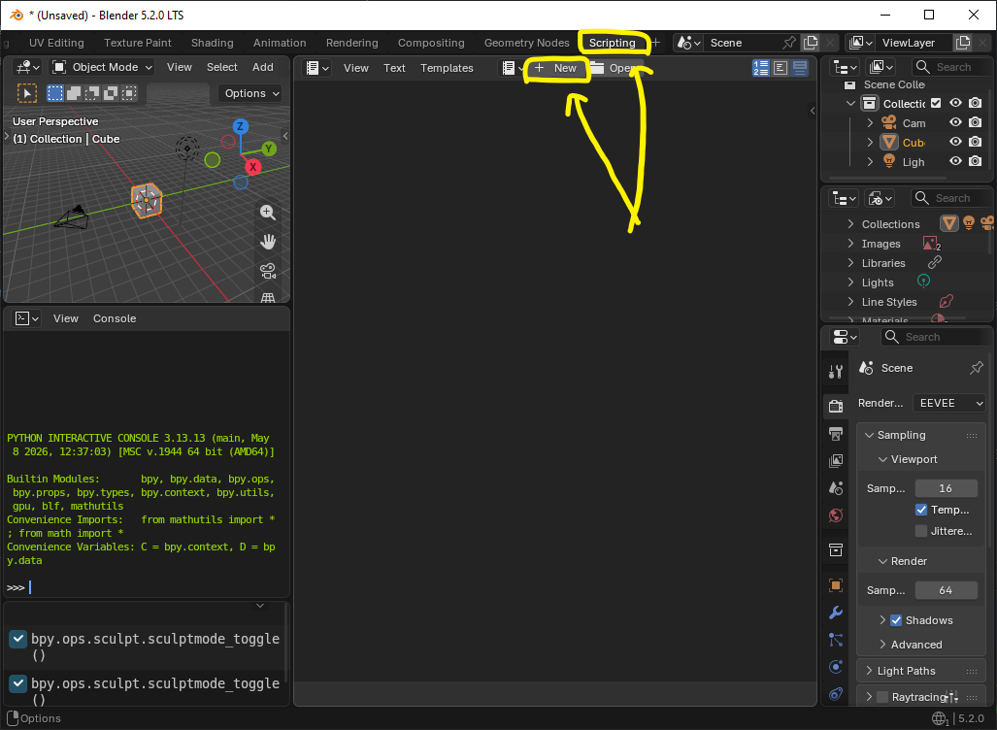Viewport: 997px width, 730px height.
Task: Toggle line numbers in text editor
Action: (x=760, y=68)
